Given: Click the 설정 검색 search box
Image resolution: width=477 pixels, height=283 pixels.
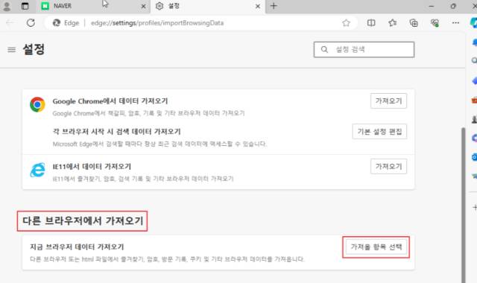Looking at the screenshot, I should tap(364, 50).
